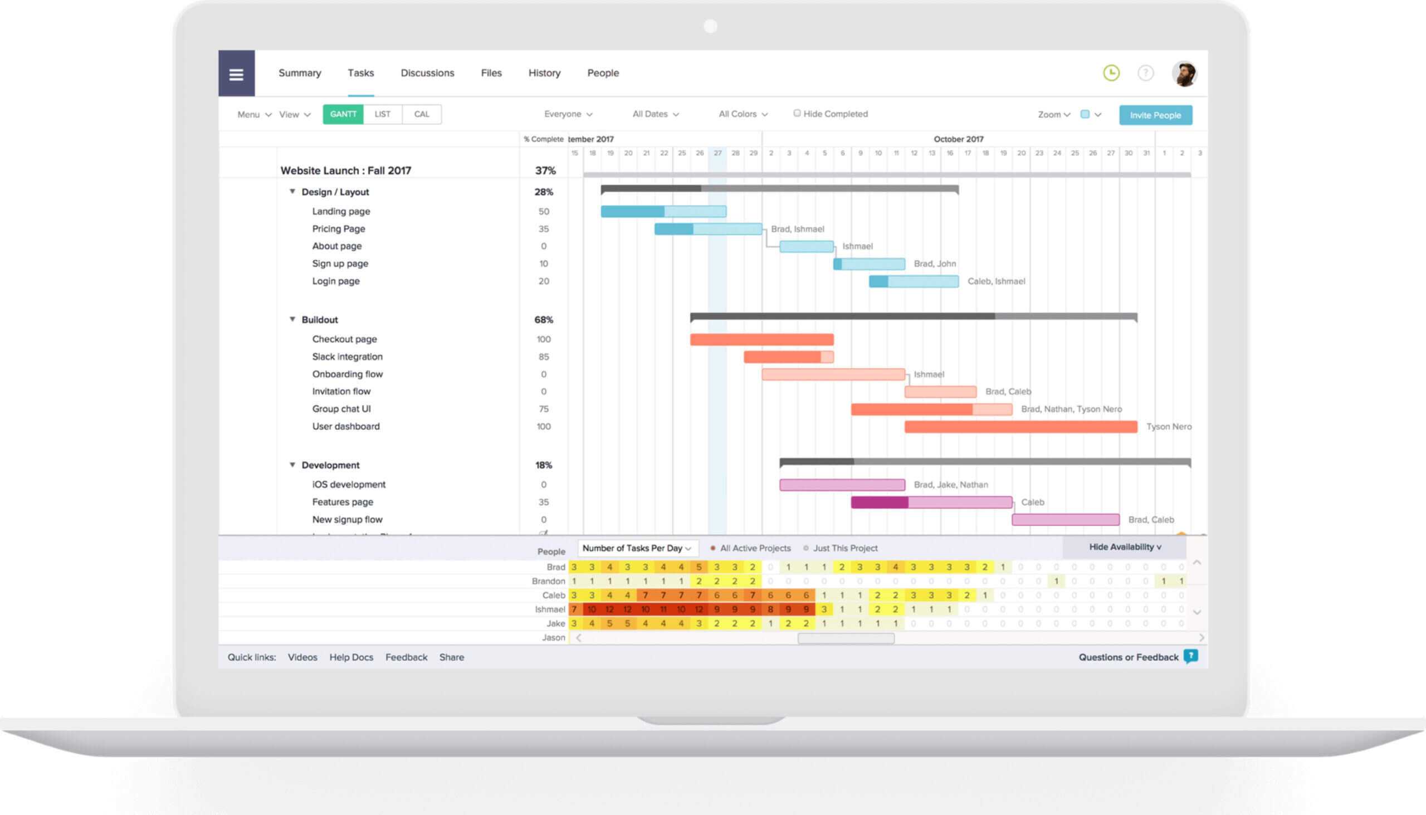Click the color palette icon in toolbar
Image resolution: width=1426 pixels, height=815 pixels.
coord(1086,115)
